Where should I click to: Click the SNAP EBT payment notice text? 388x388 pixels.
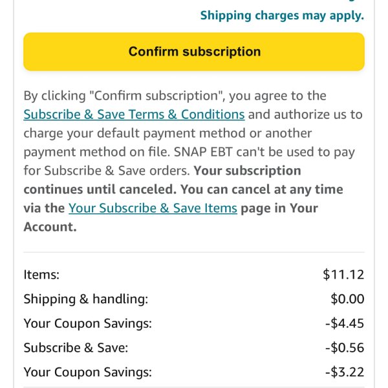pos(264,152)
